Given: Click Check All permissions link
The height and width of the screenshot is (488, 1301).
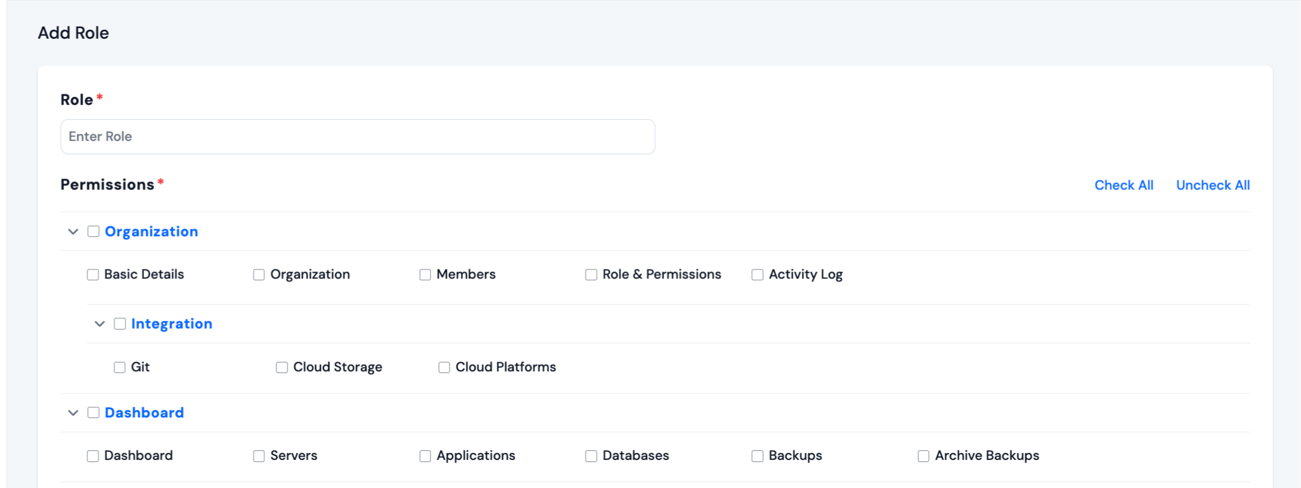Looking at the screenshot, I should point(1123,185).
